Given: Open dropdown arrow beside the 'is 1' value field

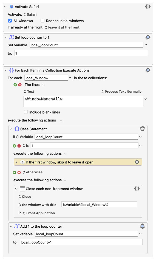Looking at the screenshot, I should pyautogui.click(x=140, y=146).
